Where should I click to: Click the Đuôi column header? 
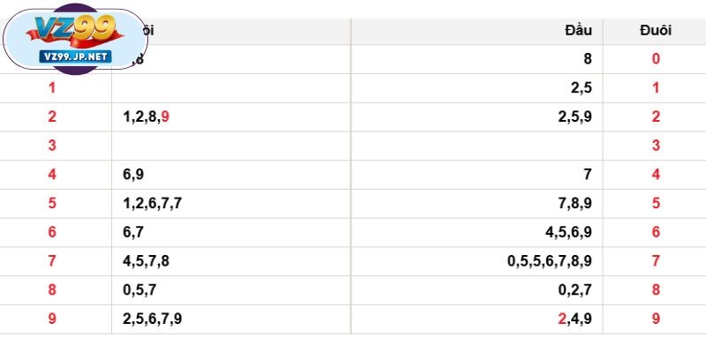[x=655, y=31]
